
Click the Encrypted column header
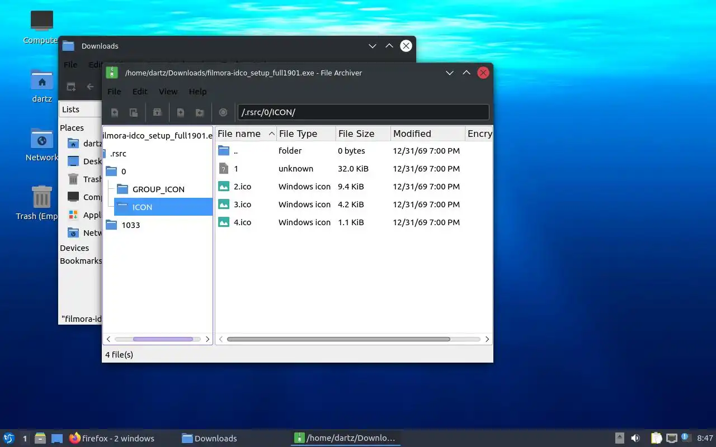479,134
